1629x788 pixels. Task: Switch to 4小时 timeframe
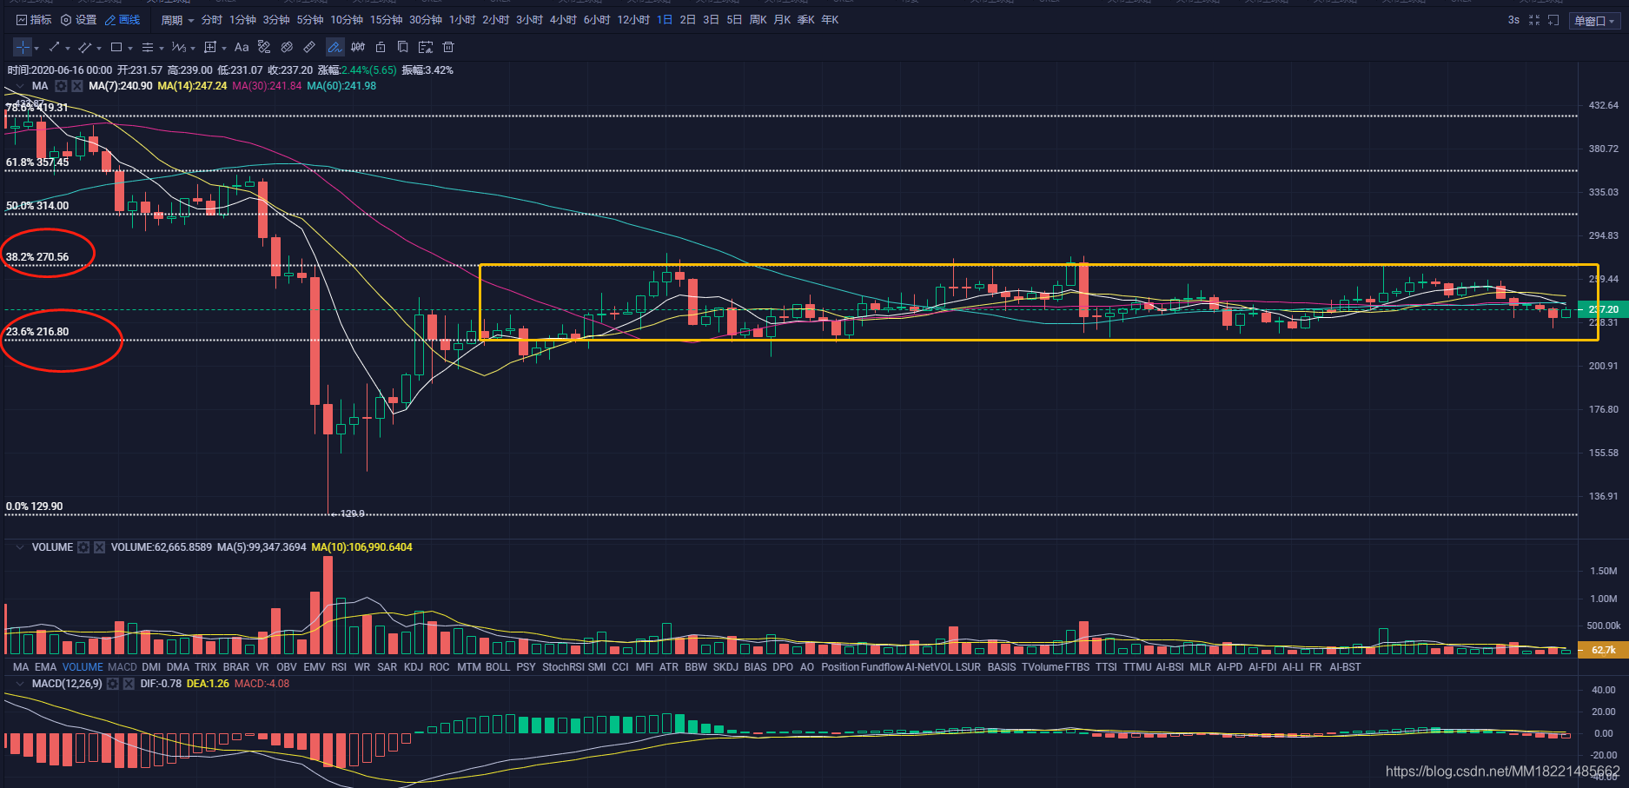[x=563, y=19]
